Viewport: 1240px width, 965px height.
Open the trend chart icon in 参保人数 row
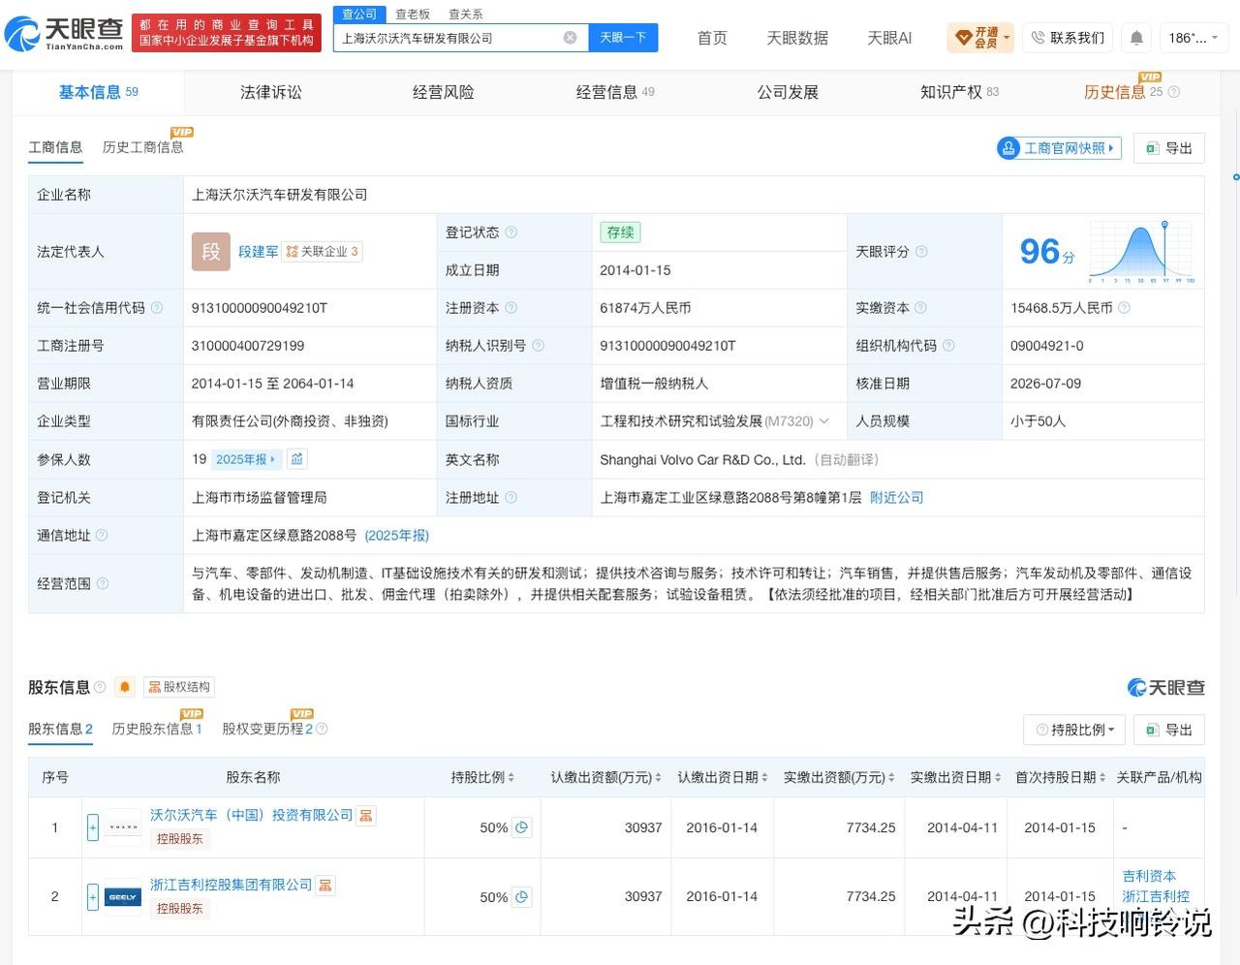[x=297, y=459]
